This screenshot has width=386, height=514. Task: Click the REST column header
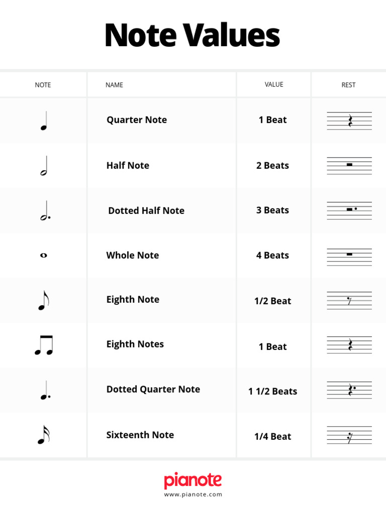[348, 85]
